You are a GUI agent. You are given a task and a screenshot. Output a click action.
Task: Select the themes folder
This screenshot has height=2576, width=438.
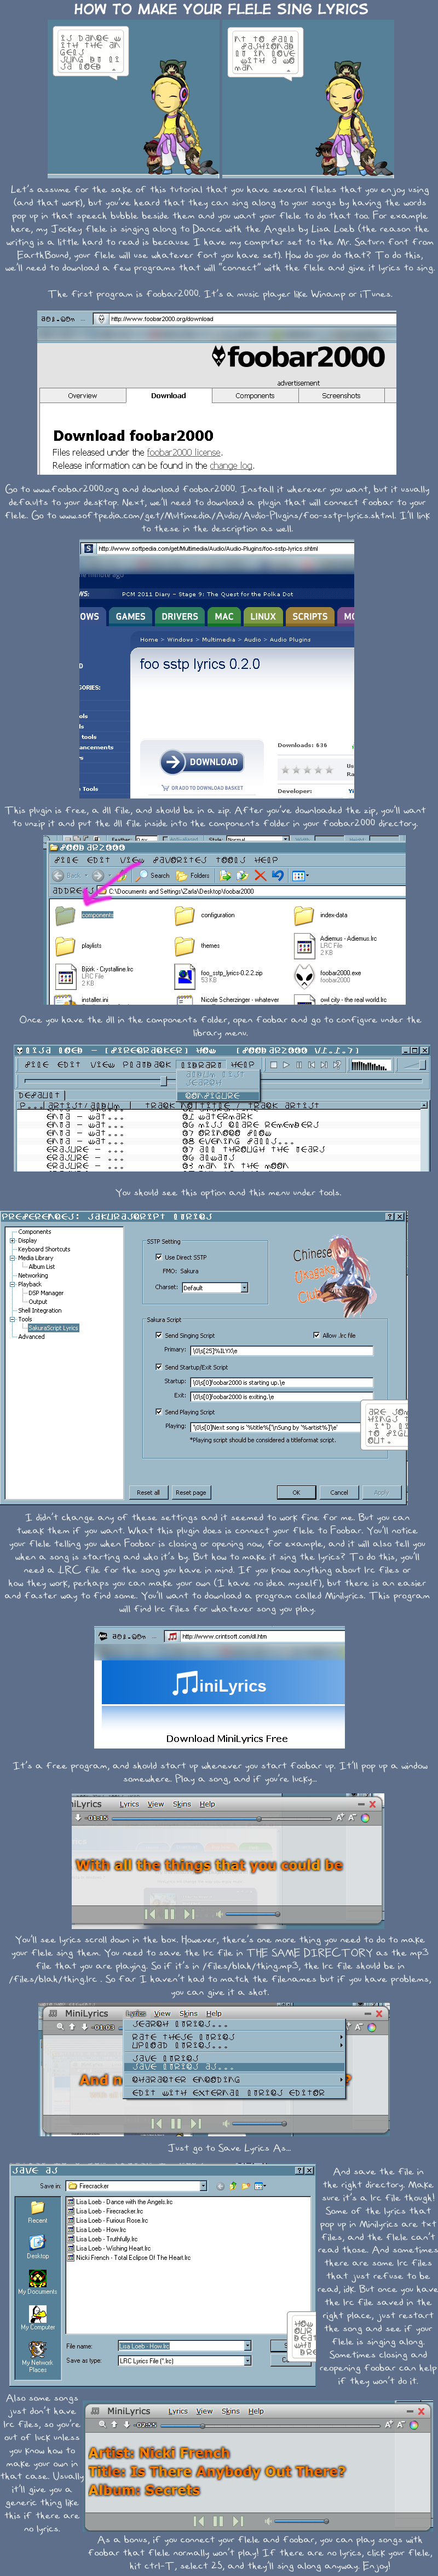[197, 945]
